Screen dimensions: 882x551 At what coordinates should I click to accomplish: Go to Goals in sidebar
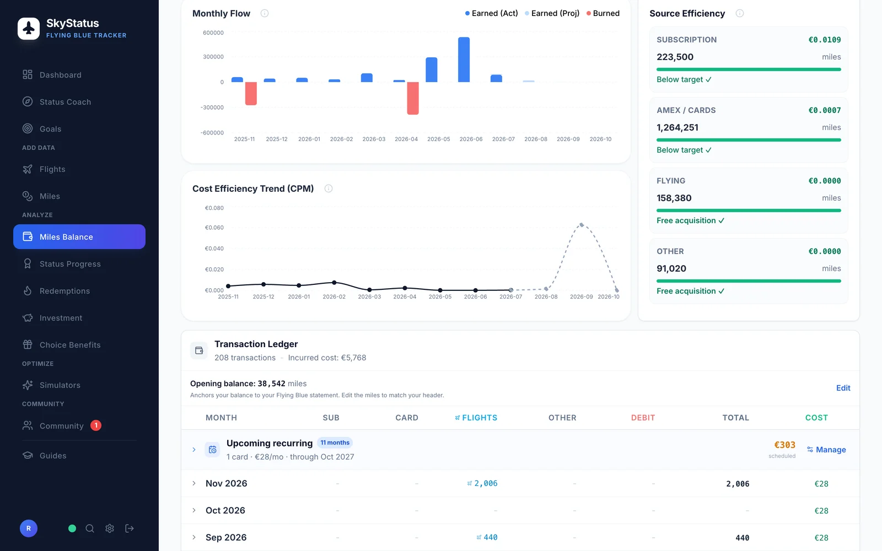tap(79, 129)
